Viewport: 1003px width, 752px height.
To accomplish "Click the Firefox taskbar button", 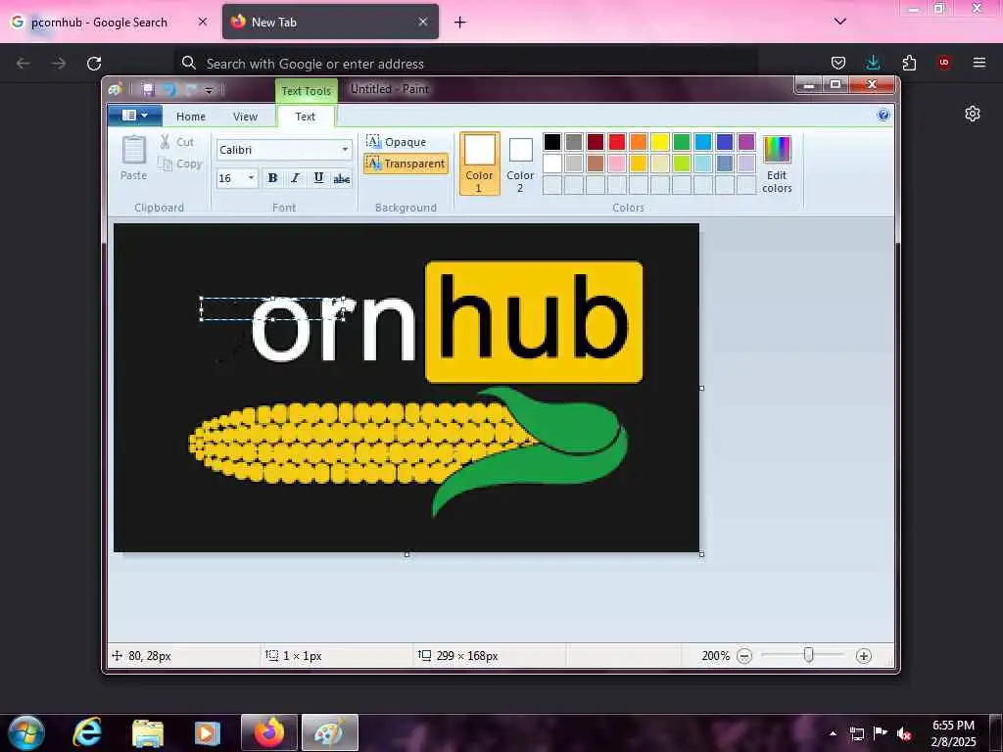I will (268, 732).
